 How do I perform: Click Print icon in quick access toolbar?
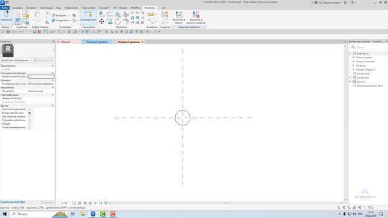pyautogui.click(x=35, y=32)
